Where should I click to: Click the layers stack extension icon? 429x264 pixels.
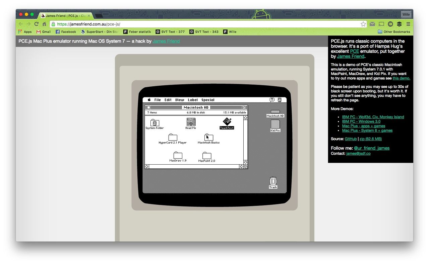399,24
